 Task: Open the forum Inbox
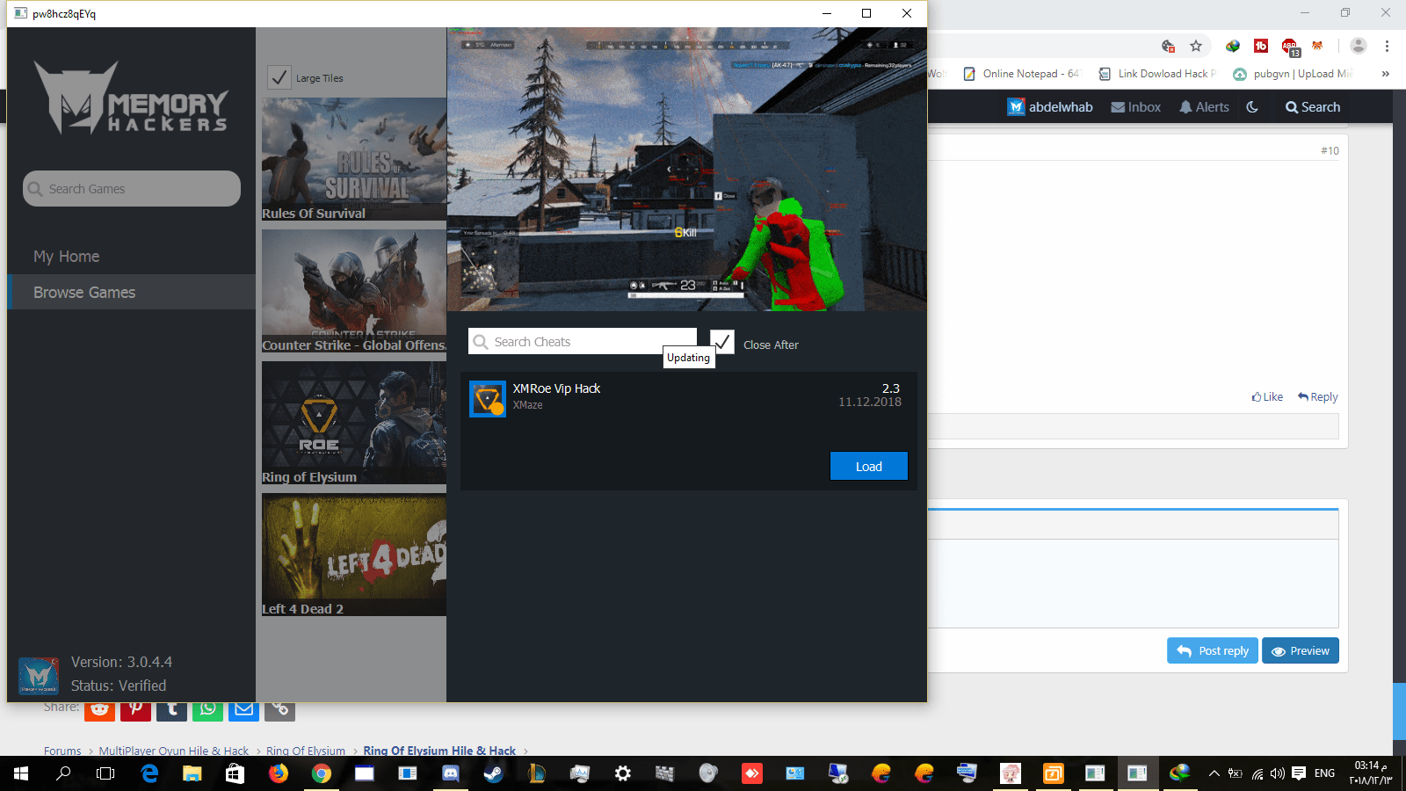point(1136,107)
